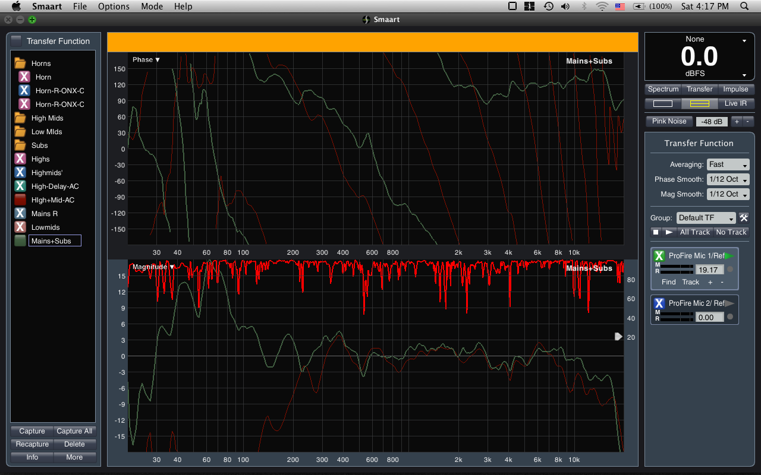Open the Group Default TF dropdown
Viewport: 761px width, 475px height.
[706, 218]
